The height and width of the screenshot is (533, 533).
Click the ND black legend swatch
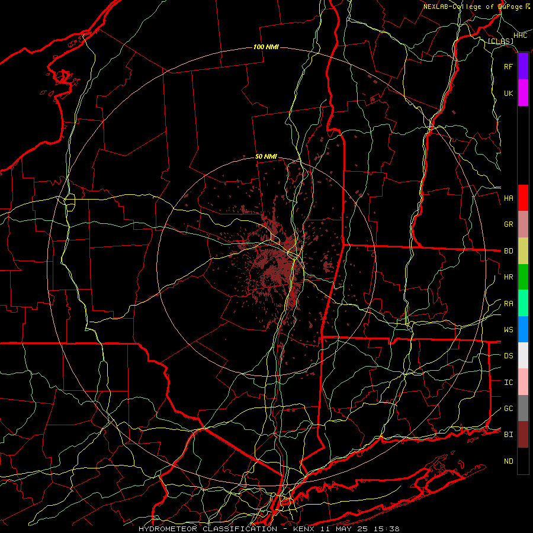click(x=523, y=461)
